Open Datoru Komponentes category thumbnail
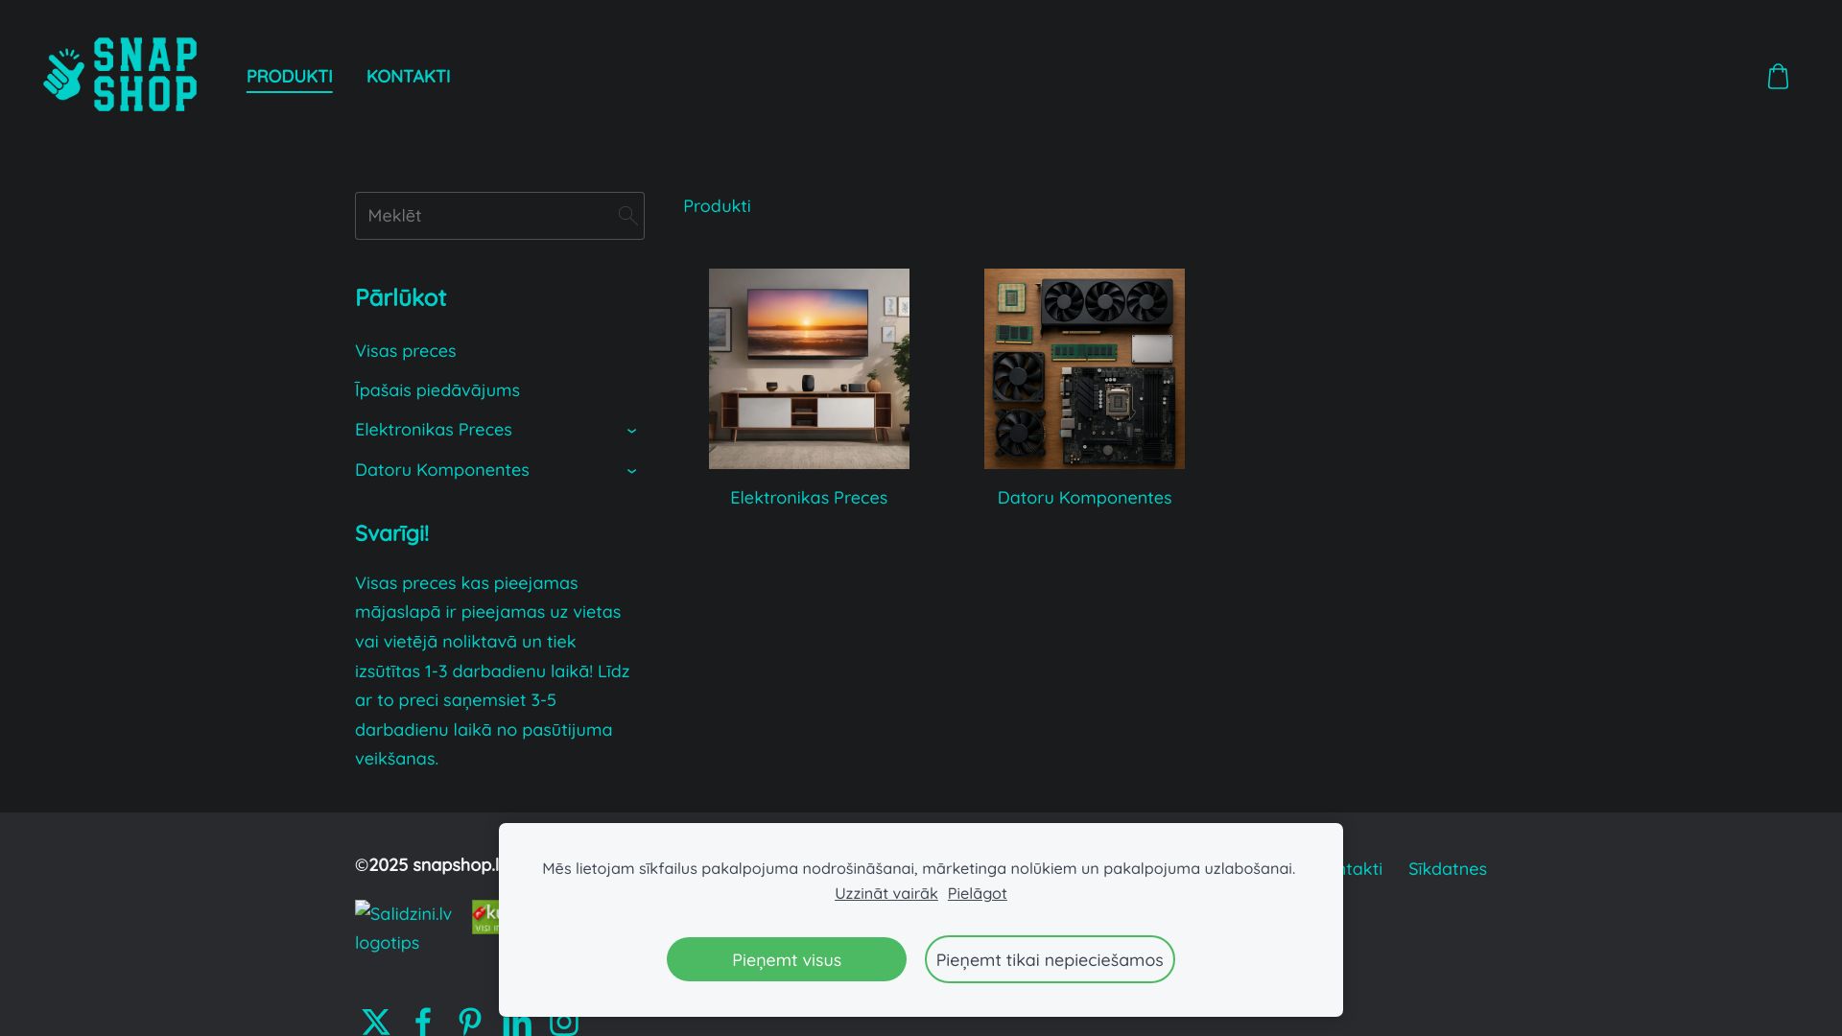Image resolution: width=1842 pixels, height=1036 pixels. click(x=1084, y=368)
